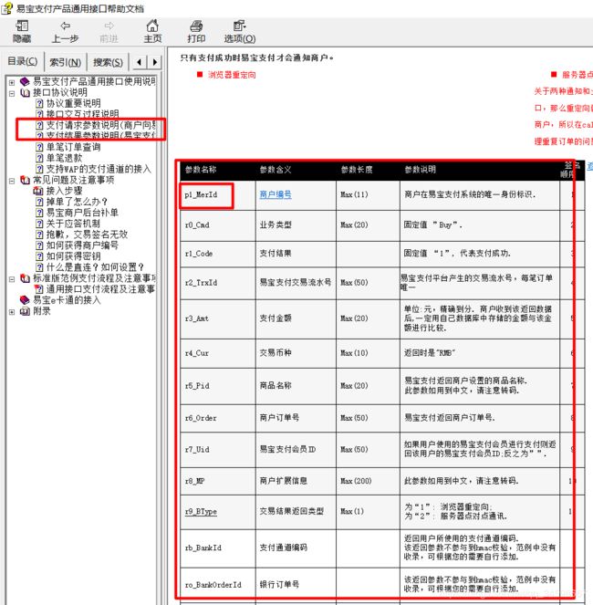This screenshot has width=593, height=605.
Task: Select the 接入步骤 tree item
Action: (65, 191)
